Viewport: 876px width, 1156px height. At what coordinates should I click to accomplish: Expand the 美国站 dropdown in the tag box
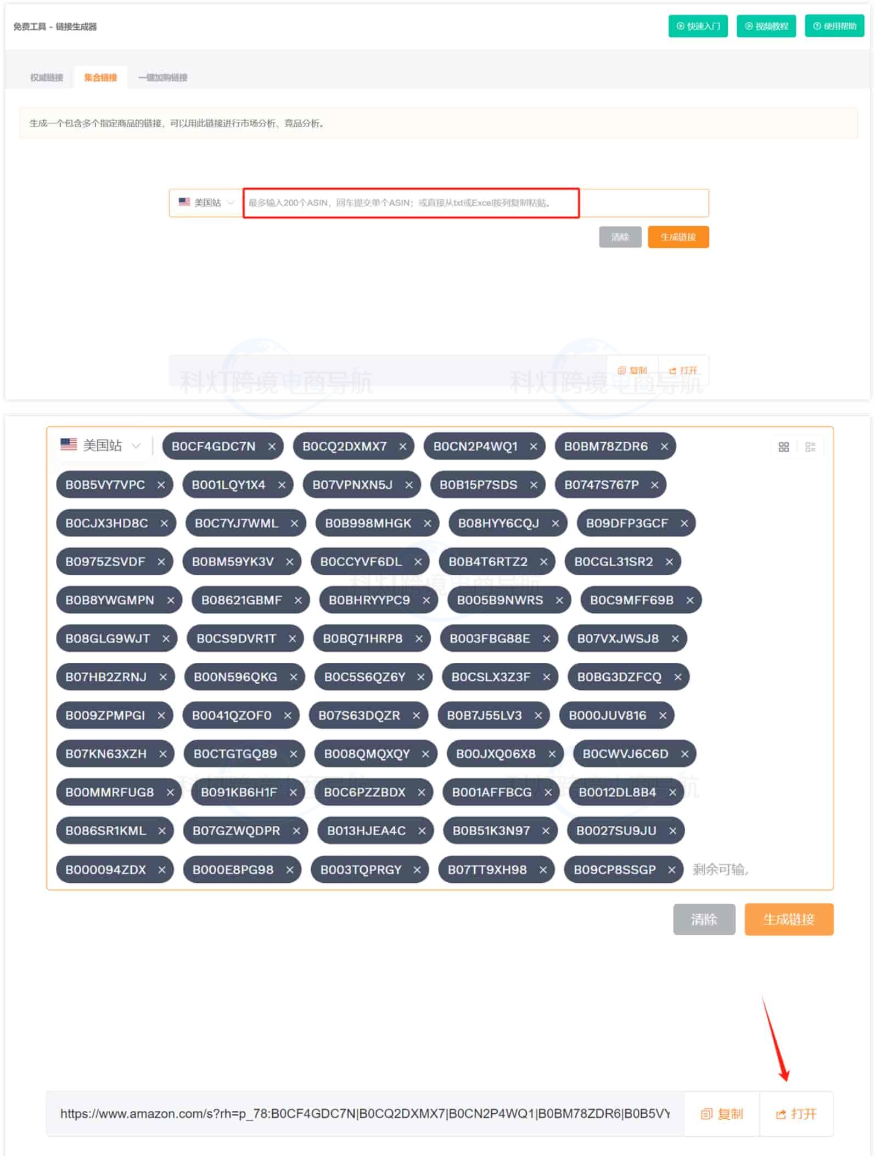[101, 445]
